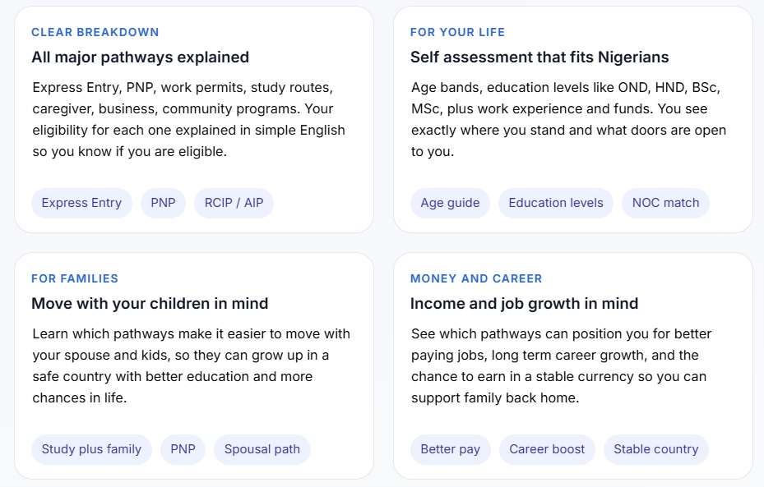The width and height of the screenshot is (764, 487).
Task: Click the MONEY AND CAREER label
Action: click(476, 278)
